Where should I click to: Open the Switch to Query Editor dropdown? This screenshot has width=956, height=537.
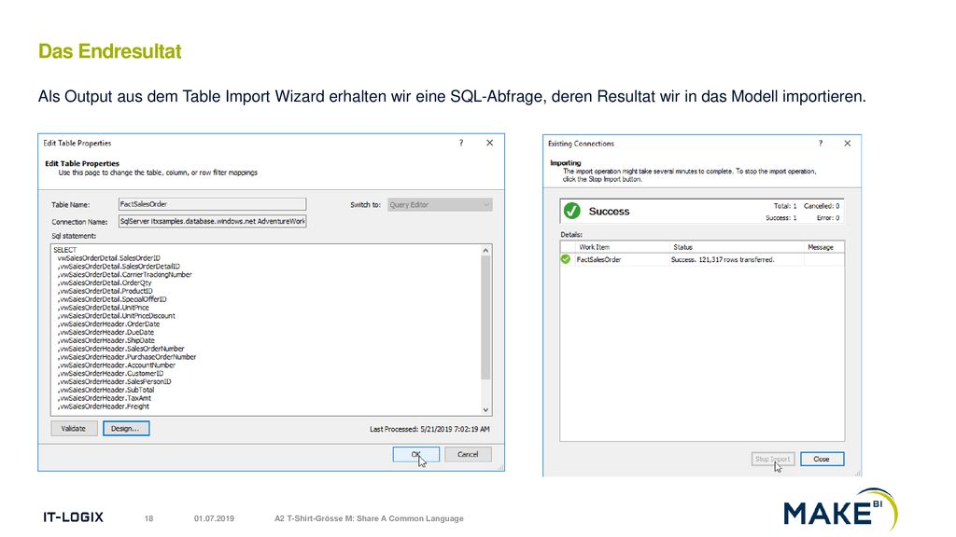point(440,204)
